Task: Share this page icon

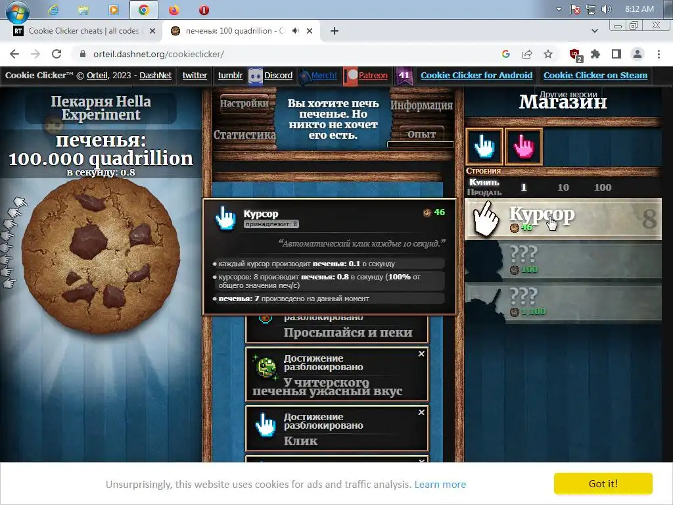Action: (x=527, y=54)
